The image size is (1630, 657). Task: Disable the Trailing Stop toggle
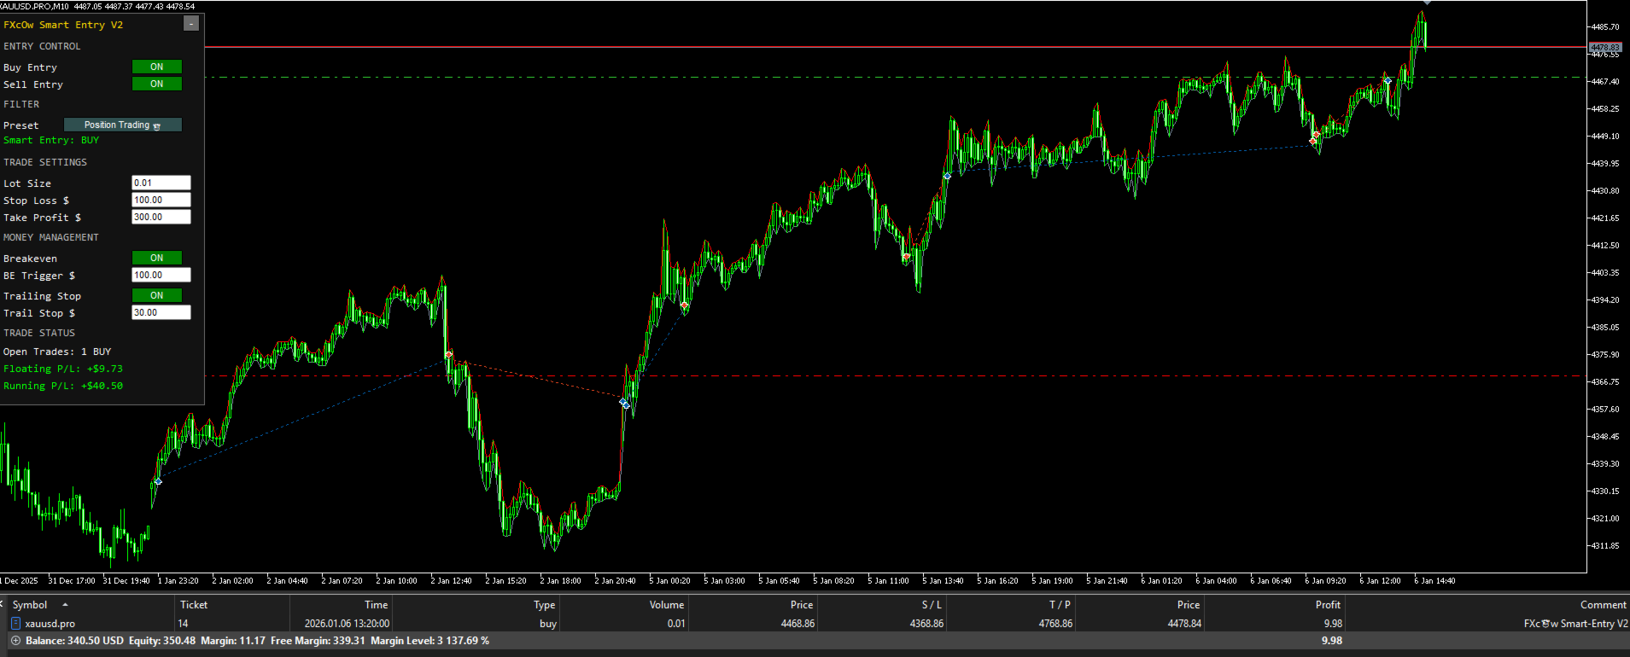pos(157,295)
